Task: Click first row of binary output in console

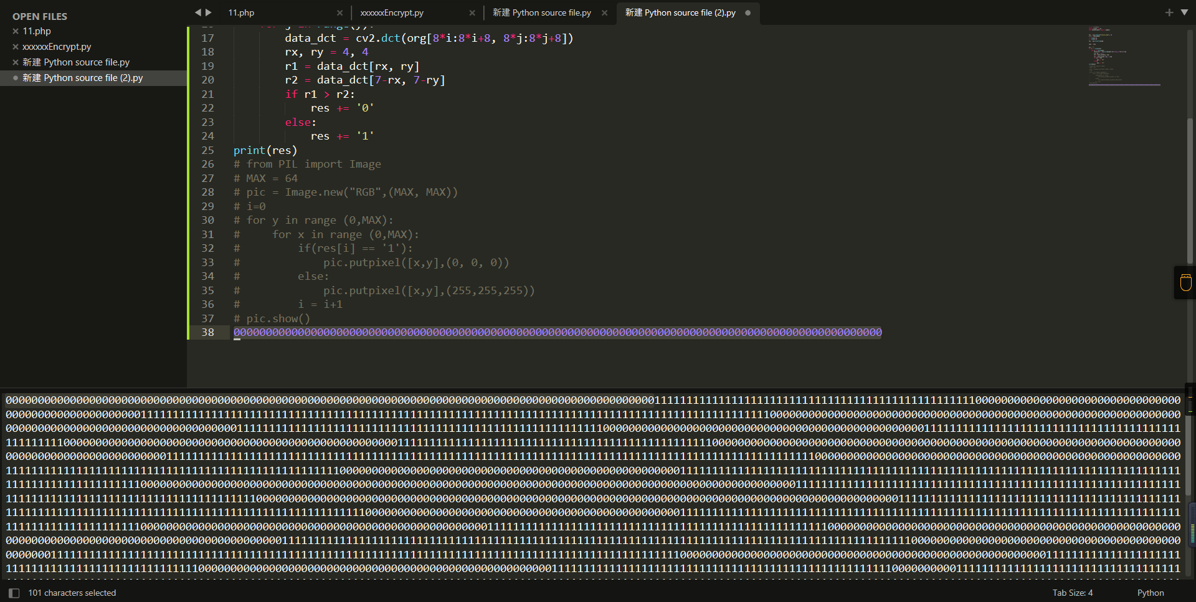Action: click(x=593, y=400)
